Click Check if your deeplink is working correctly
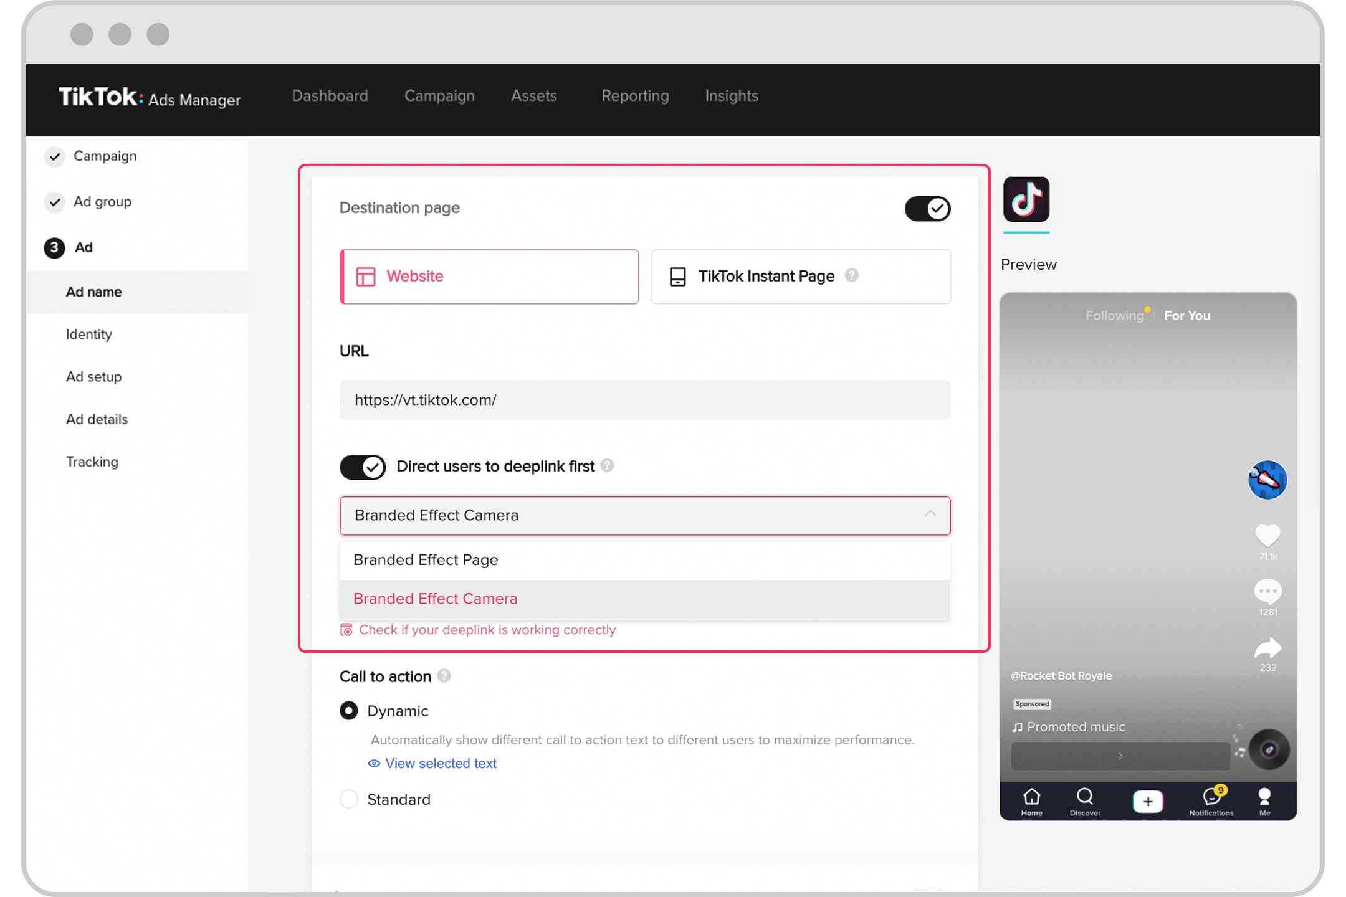1346x897 pixels. pyautogui.click(x=487, y=630)
